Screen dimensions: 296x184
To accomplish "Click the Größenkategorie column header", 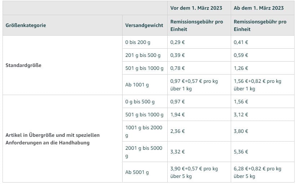I will click(62, 25).
